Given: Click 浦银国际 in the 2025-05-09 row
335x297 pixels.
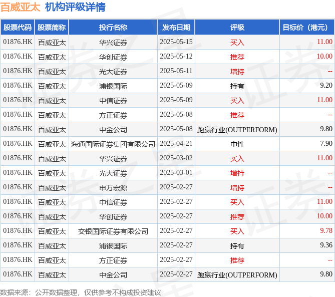Looking at the screenshot, I should pos(113,86).
